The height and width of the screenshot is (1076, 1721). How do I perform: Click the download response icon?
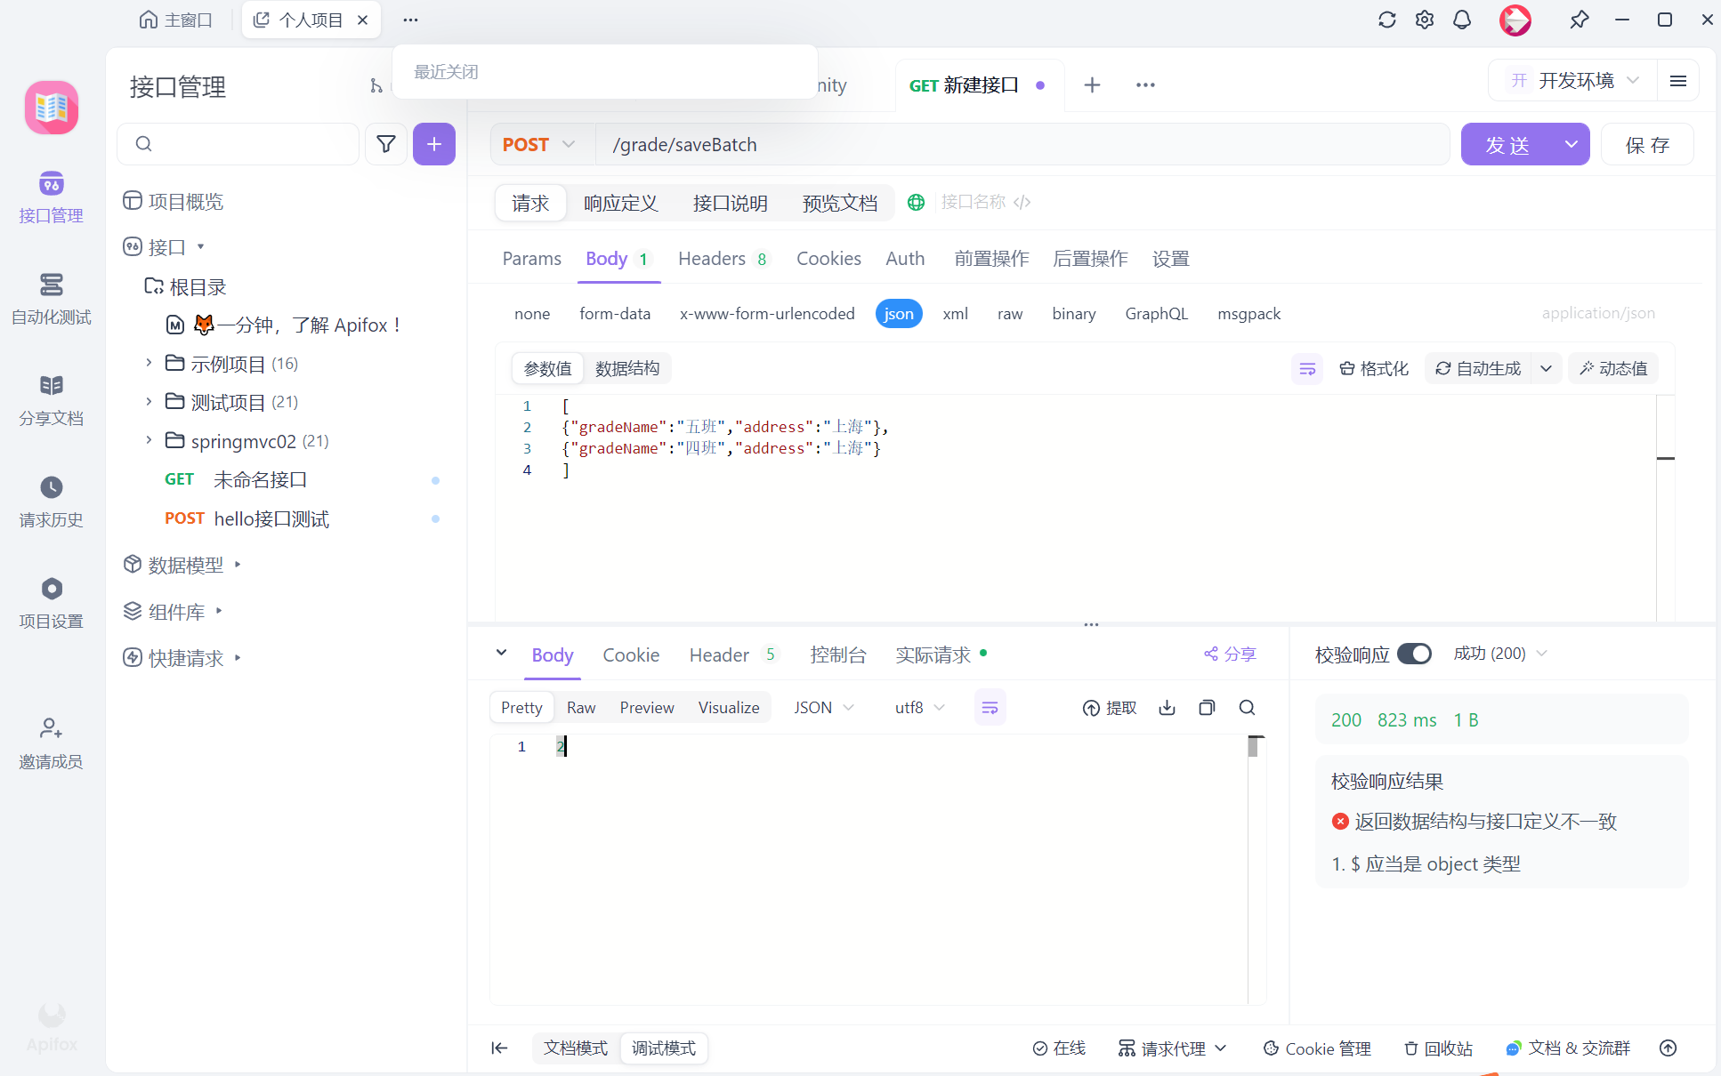click(1167, 708)
